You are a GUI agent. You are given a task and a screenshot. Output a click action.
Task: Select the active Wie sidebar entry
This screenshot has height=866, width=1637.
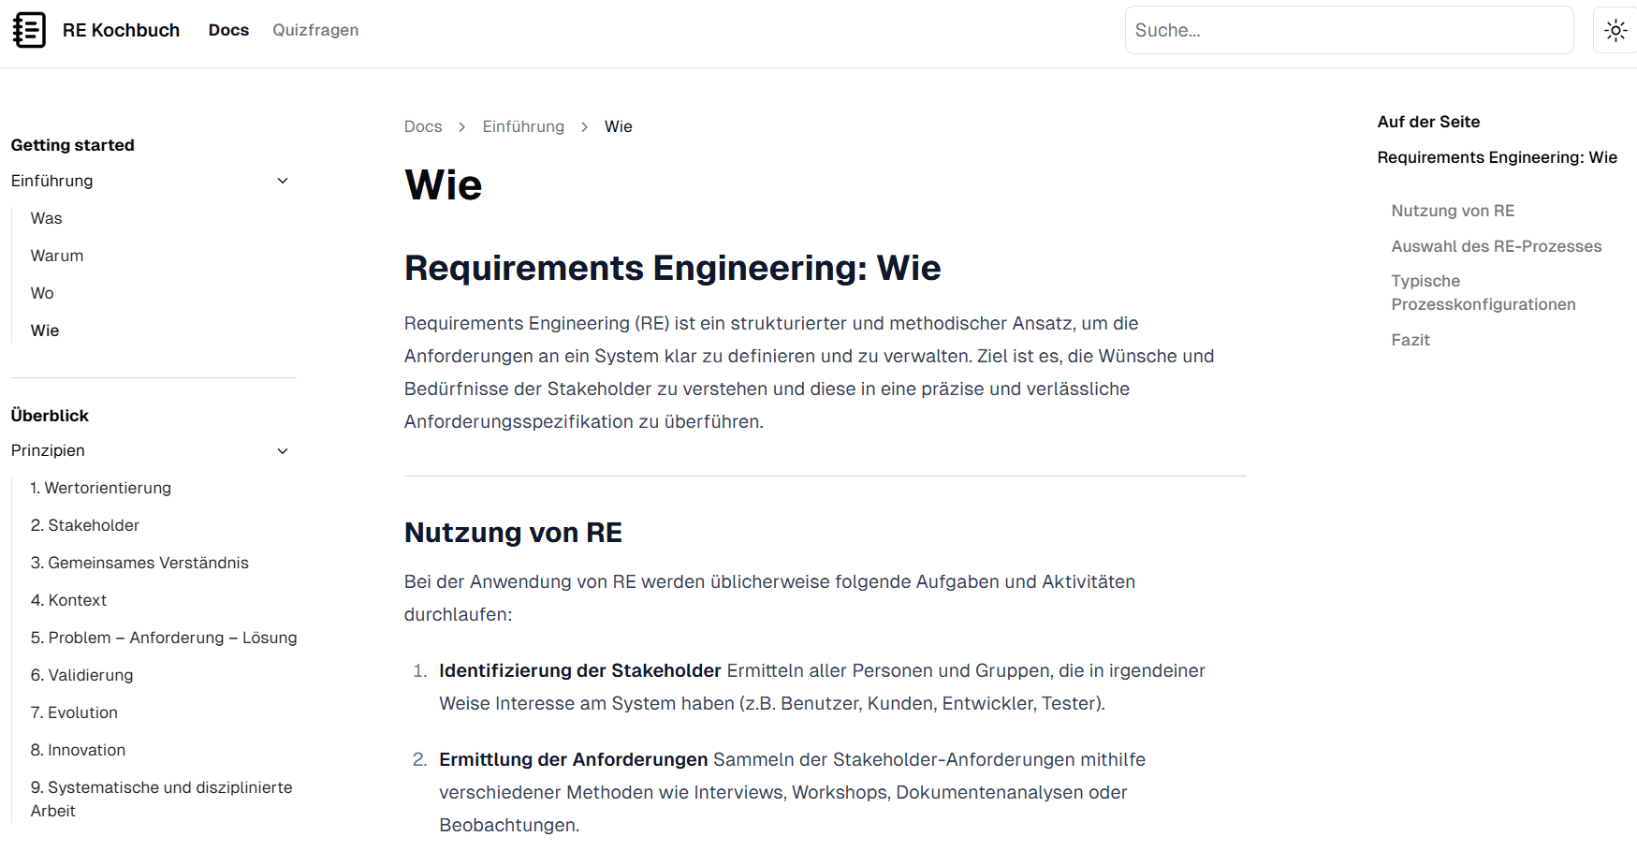pyautogui.click(x=44, y=330)
